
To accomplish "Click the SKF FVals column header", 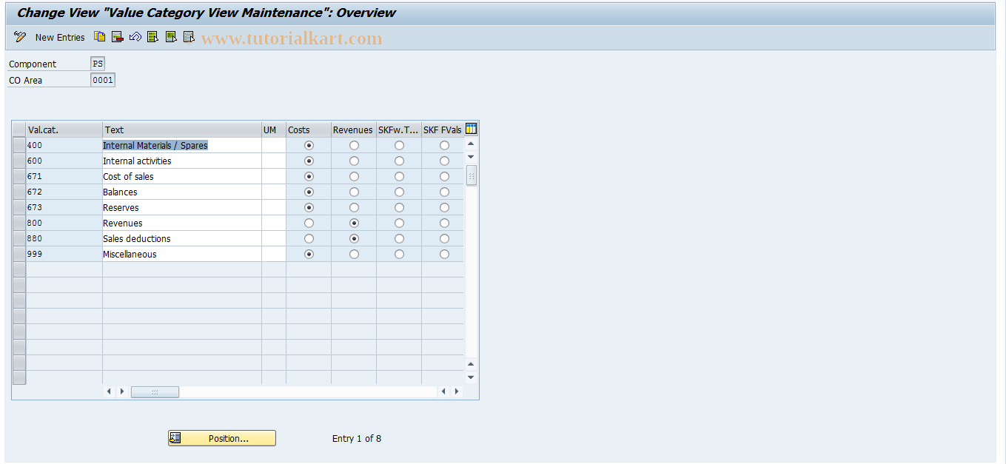I will 443,130.
